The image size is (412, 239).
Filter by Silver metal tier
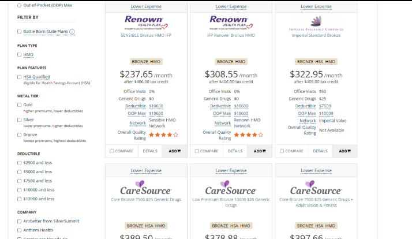point(19,120)
